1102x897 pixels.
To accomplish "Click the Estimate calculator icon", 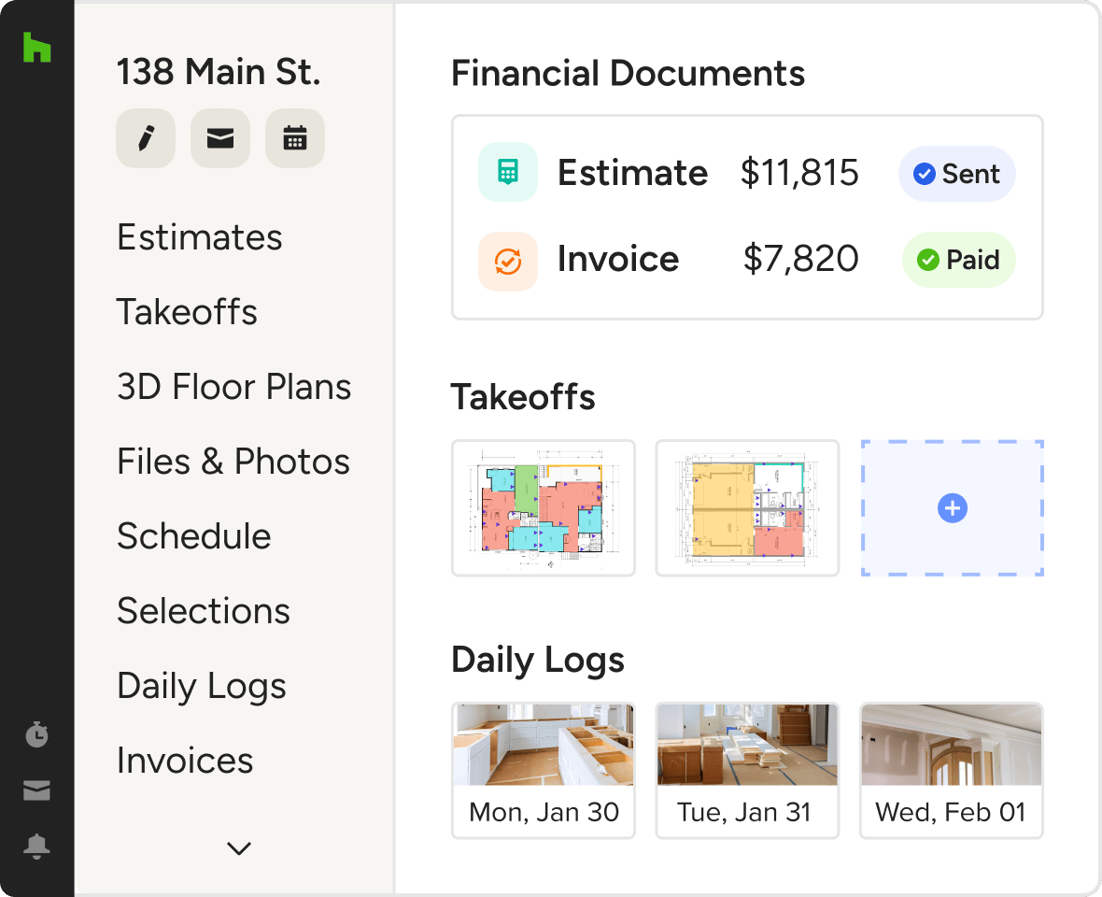I will pos(507,173).
